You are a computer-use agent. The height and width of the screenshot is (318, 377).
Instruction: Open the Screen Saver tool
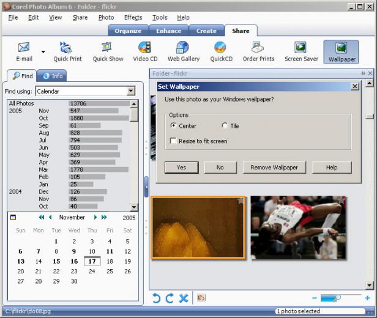[301, 52]
